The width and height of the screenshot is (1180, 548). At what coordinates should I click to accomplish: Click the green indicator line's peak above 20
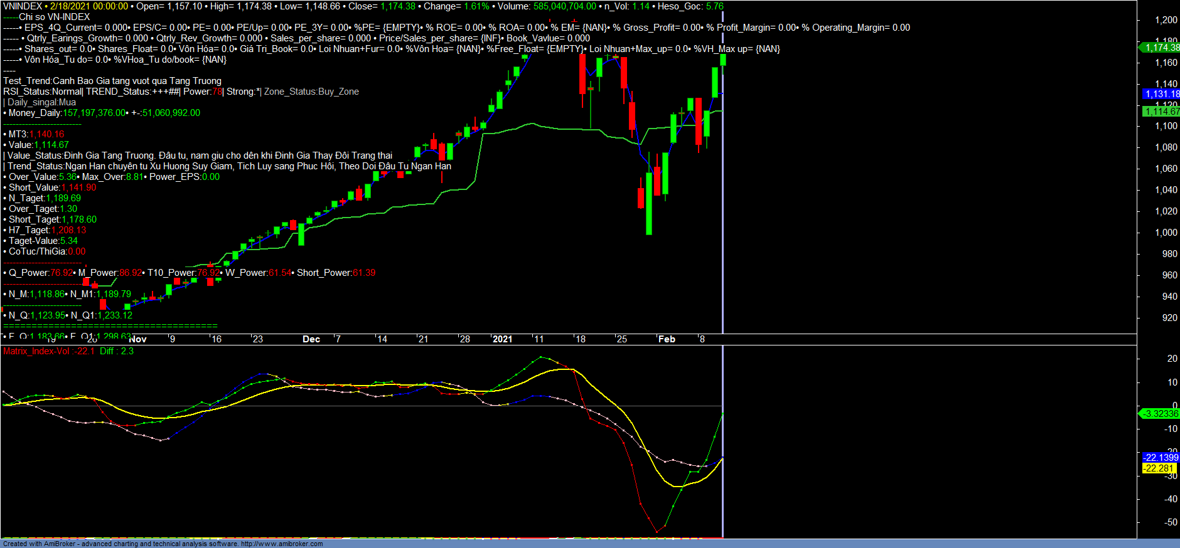pos(541,357)
